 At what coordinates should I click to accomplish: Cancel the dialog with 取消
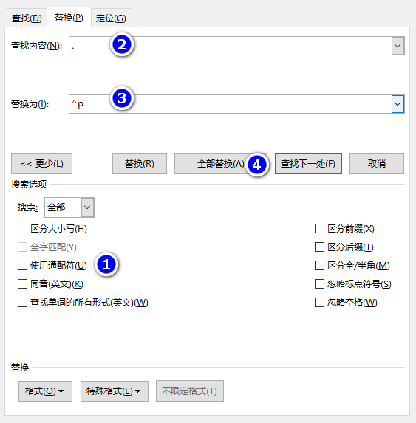(x=377, y=164)
